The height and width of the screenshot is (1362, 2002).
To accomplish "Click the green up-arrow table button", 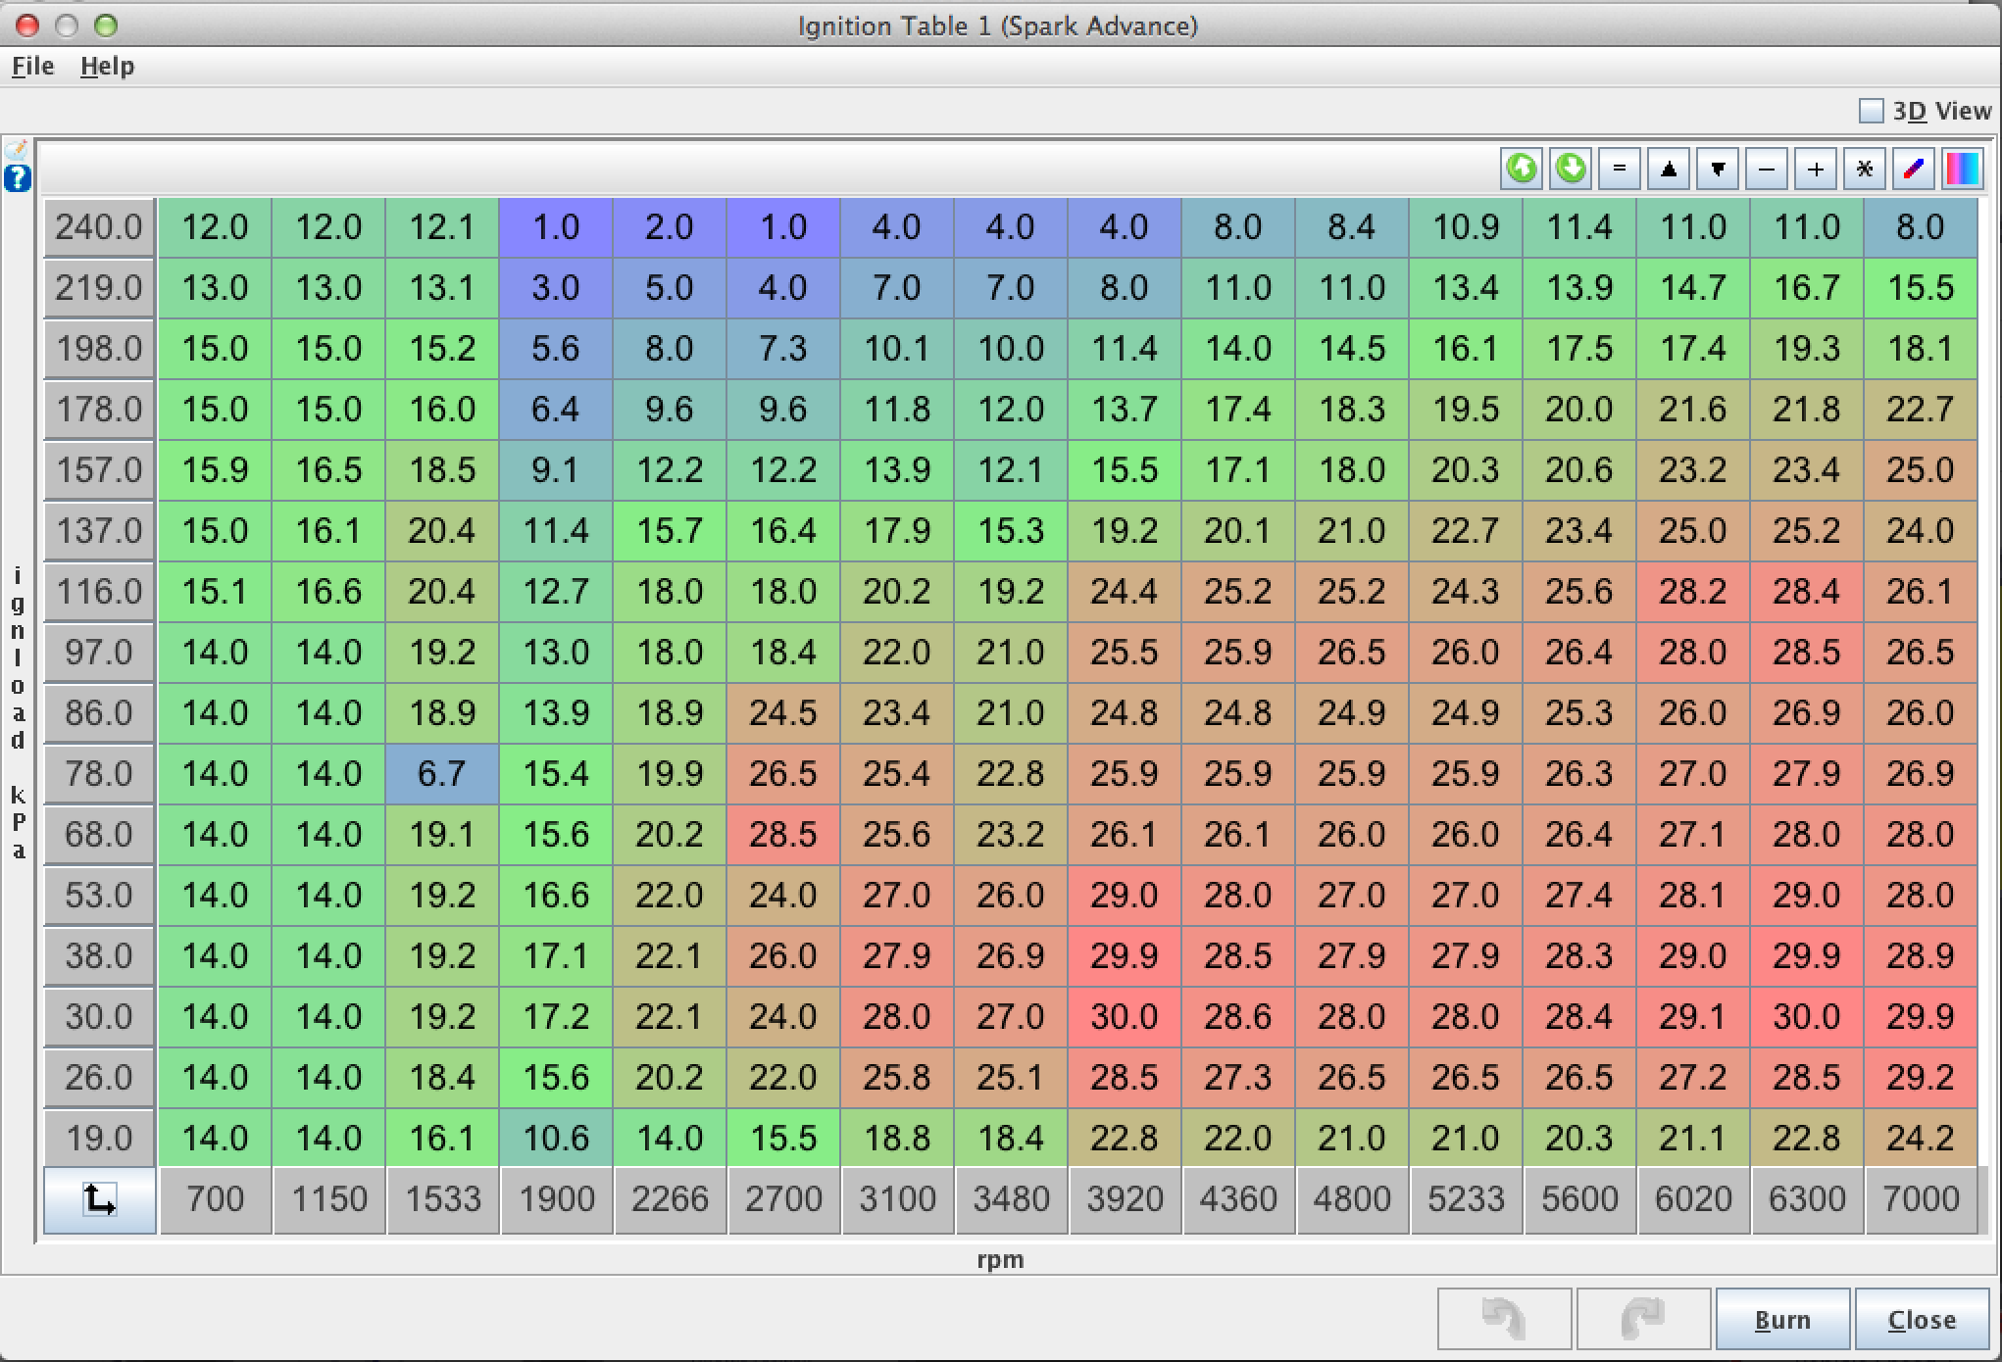I will click(x=1522, y=169).
